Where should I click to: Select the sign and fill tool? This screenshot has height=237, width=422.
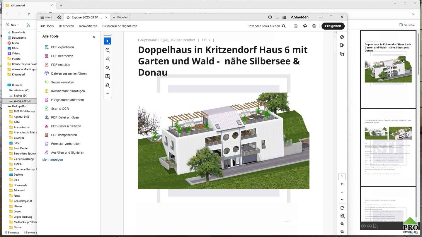pos(108,85)
